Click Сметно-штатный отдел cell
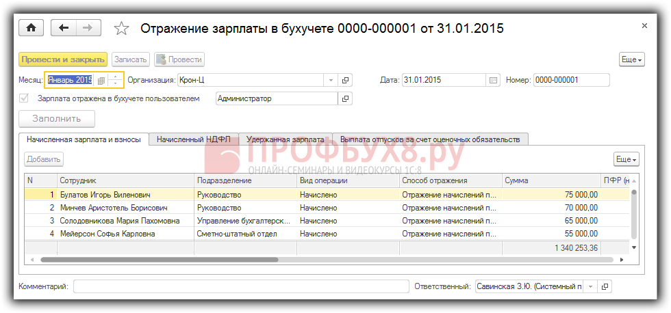 (x=245, y=234)
